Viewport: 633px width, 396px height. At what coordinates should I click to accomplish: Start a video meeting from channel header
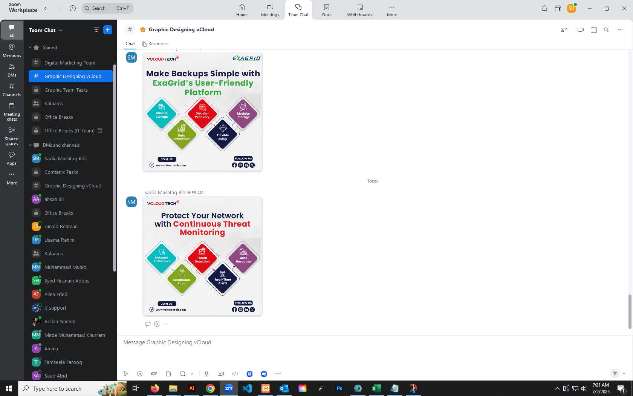click(x=581, y=30)
